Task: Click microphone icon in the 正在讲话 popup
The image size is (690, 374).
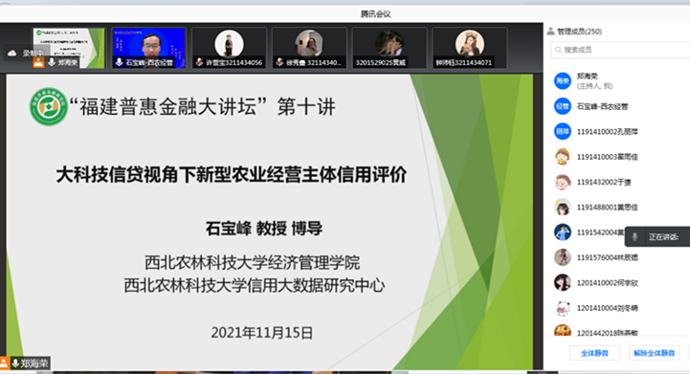Action: 634,236
